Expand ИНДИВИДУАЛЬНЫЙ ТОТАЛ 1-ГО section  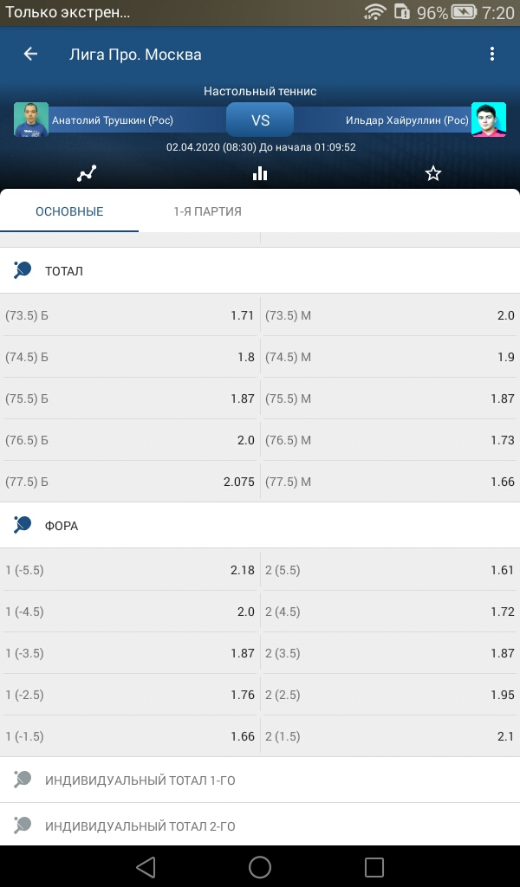(x=260, y=780)
